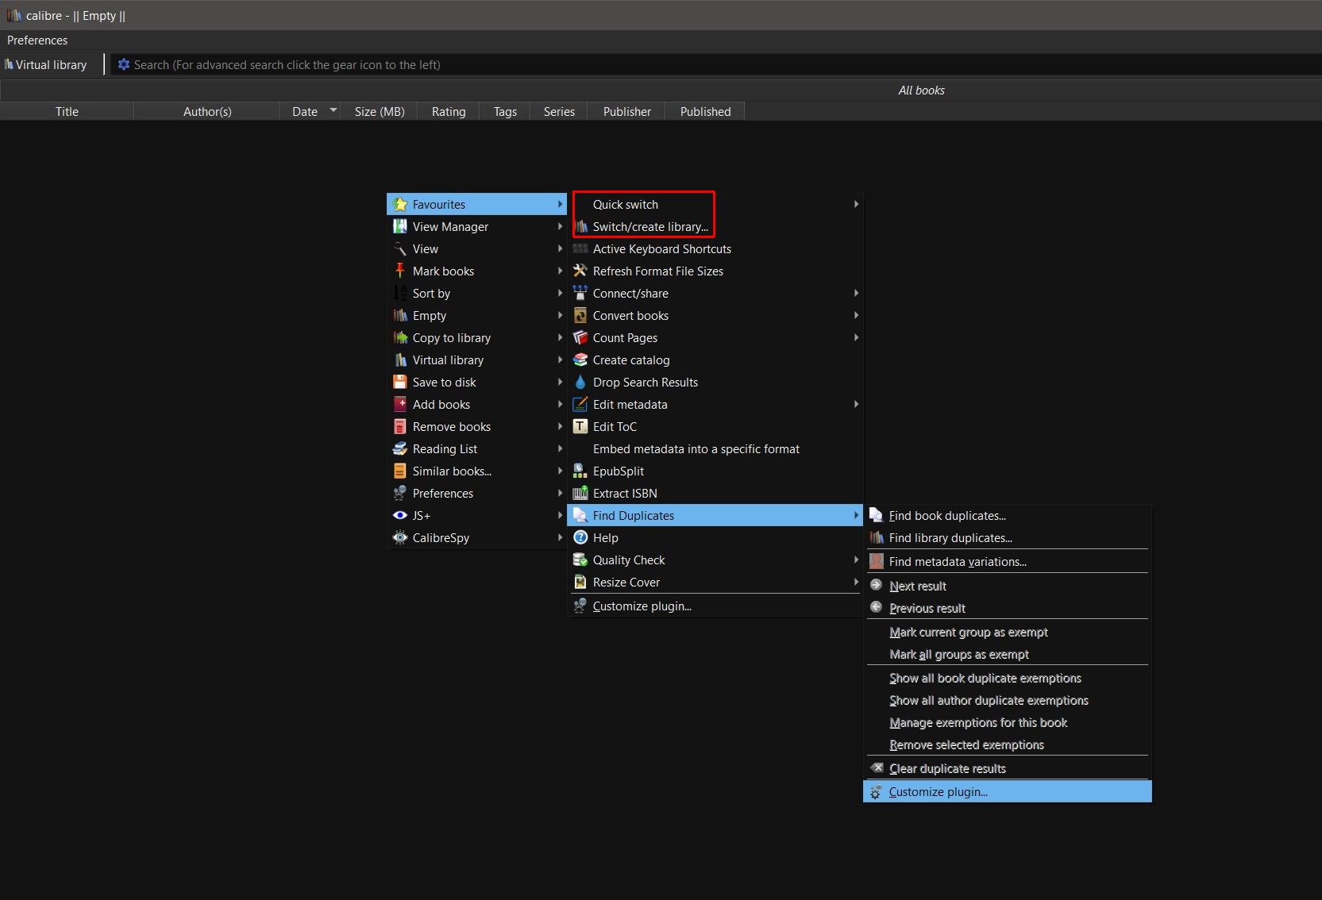Image resolution: width=1322 pixels, height=900 pixels.
Task: Click the Reading List icon
Action: click(x=400, y=449)
